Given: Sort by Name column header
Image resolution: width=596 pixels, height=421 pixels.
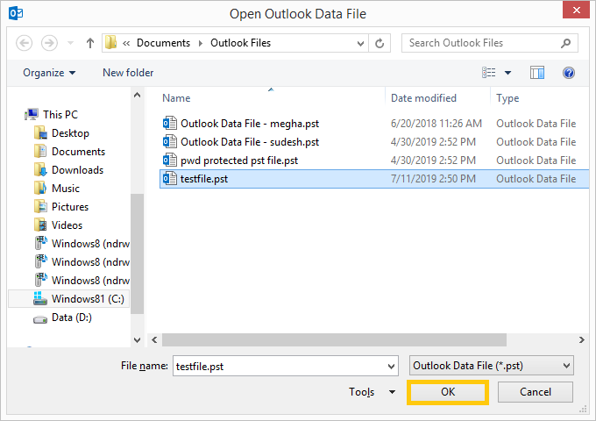Looking at the screenshot, I should coord(176,98).
